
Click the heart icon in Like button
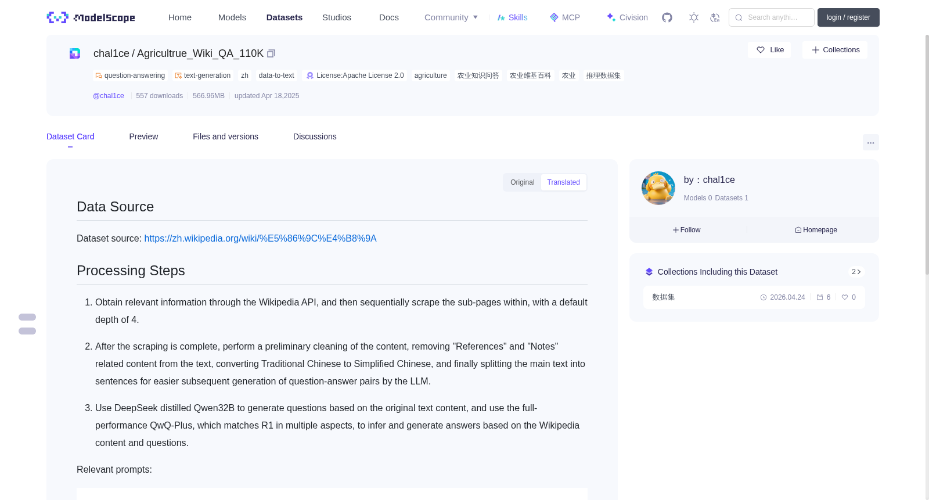(x=761, y=50)
